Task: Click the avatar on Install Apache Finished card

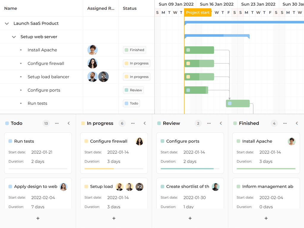Action: [x=292, y=141]
